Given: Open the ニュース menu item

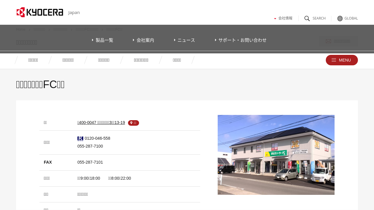Looking at the screenshot, I should point(184,40).
